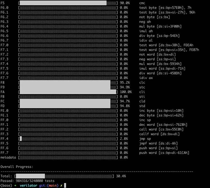Click the 'FE.0' opcode label

coord(4,111)
